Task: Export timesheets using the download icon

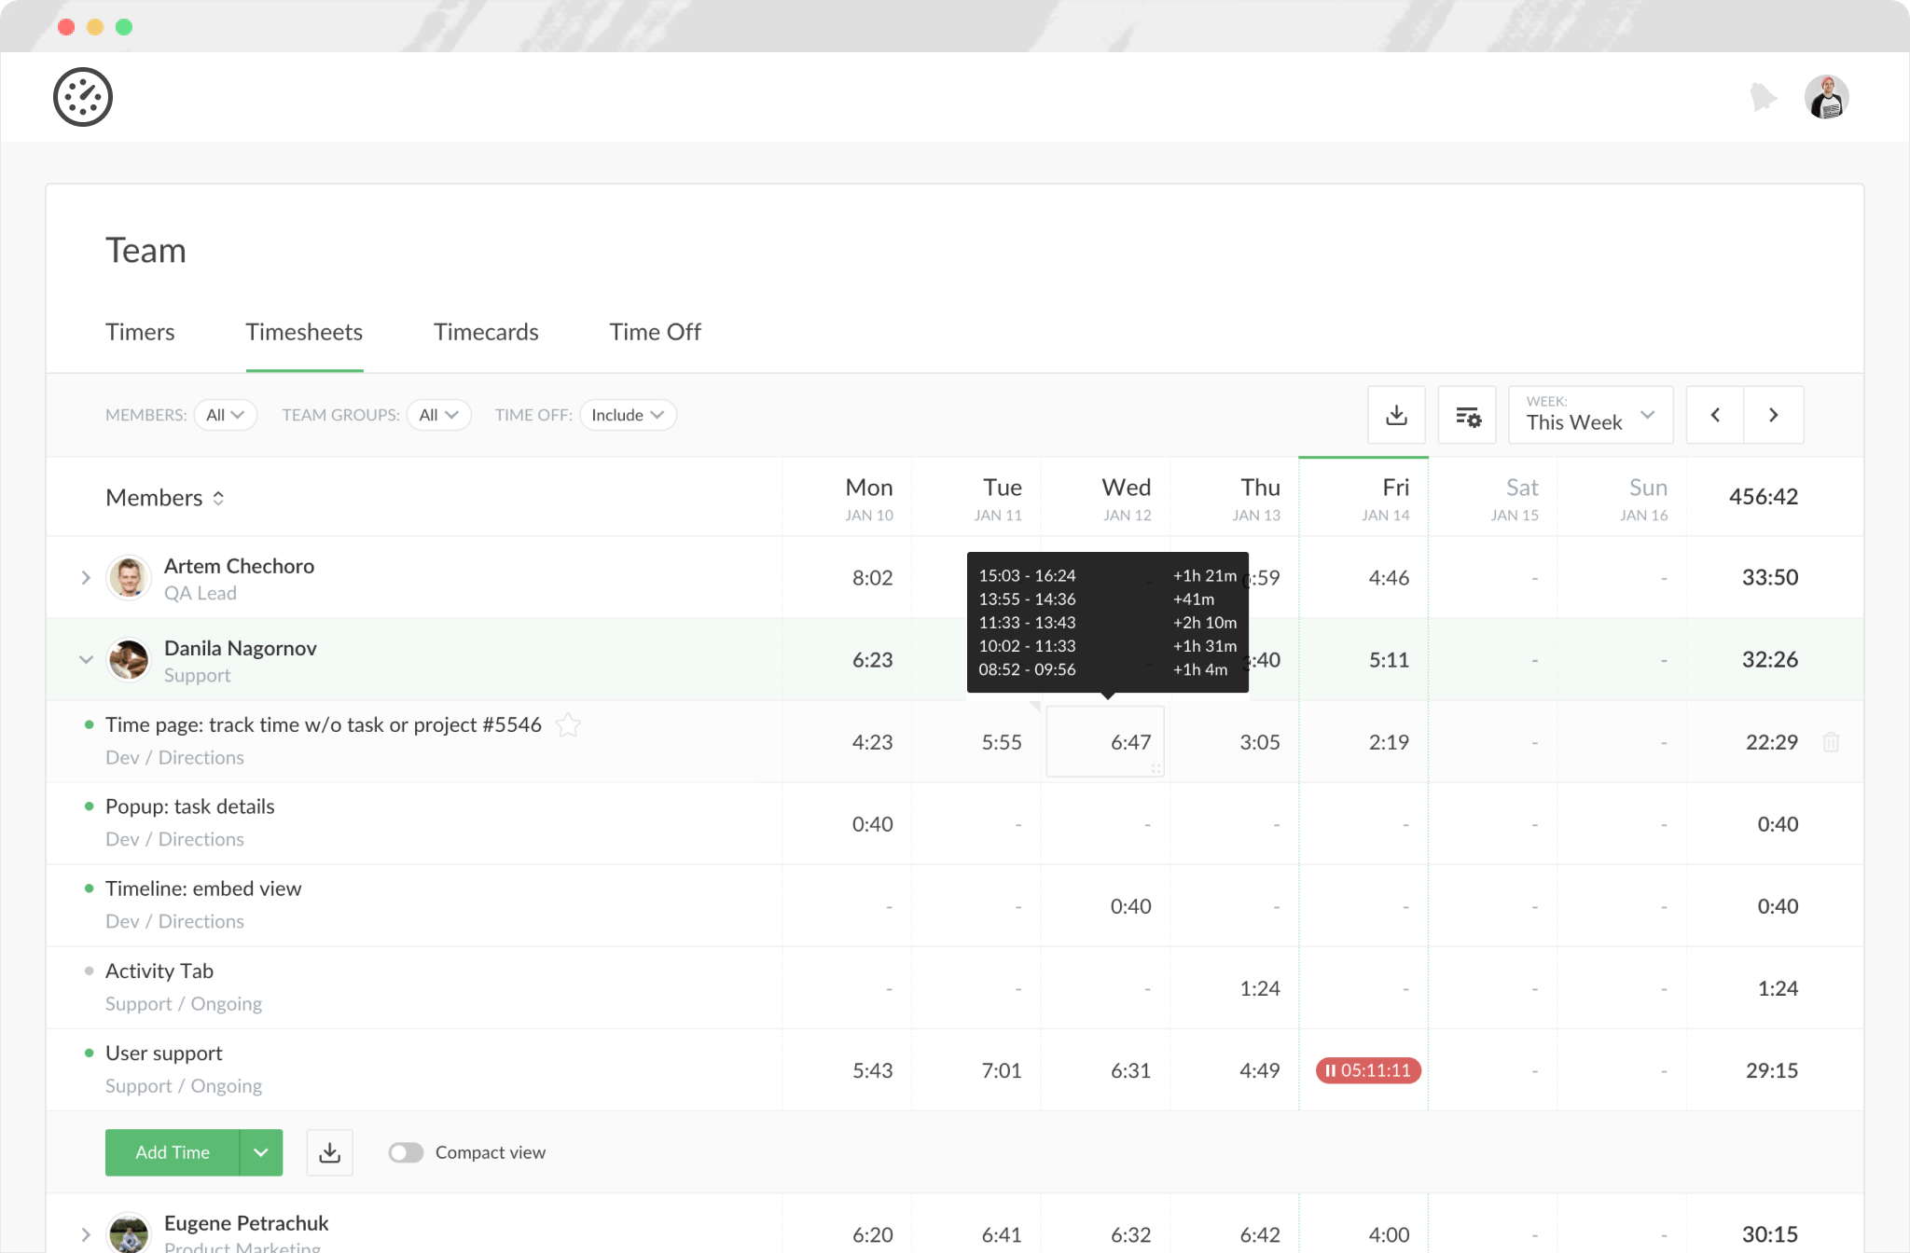Action: (1396, 415)
